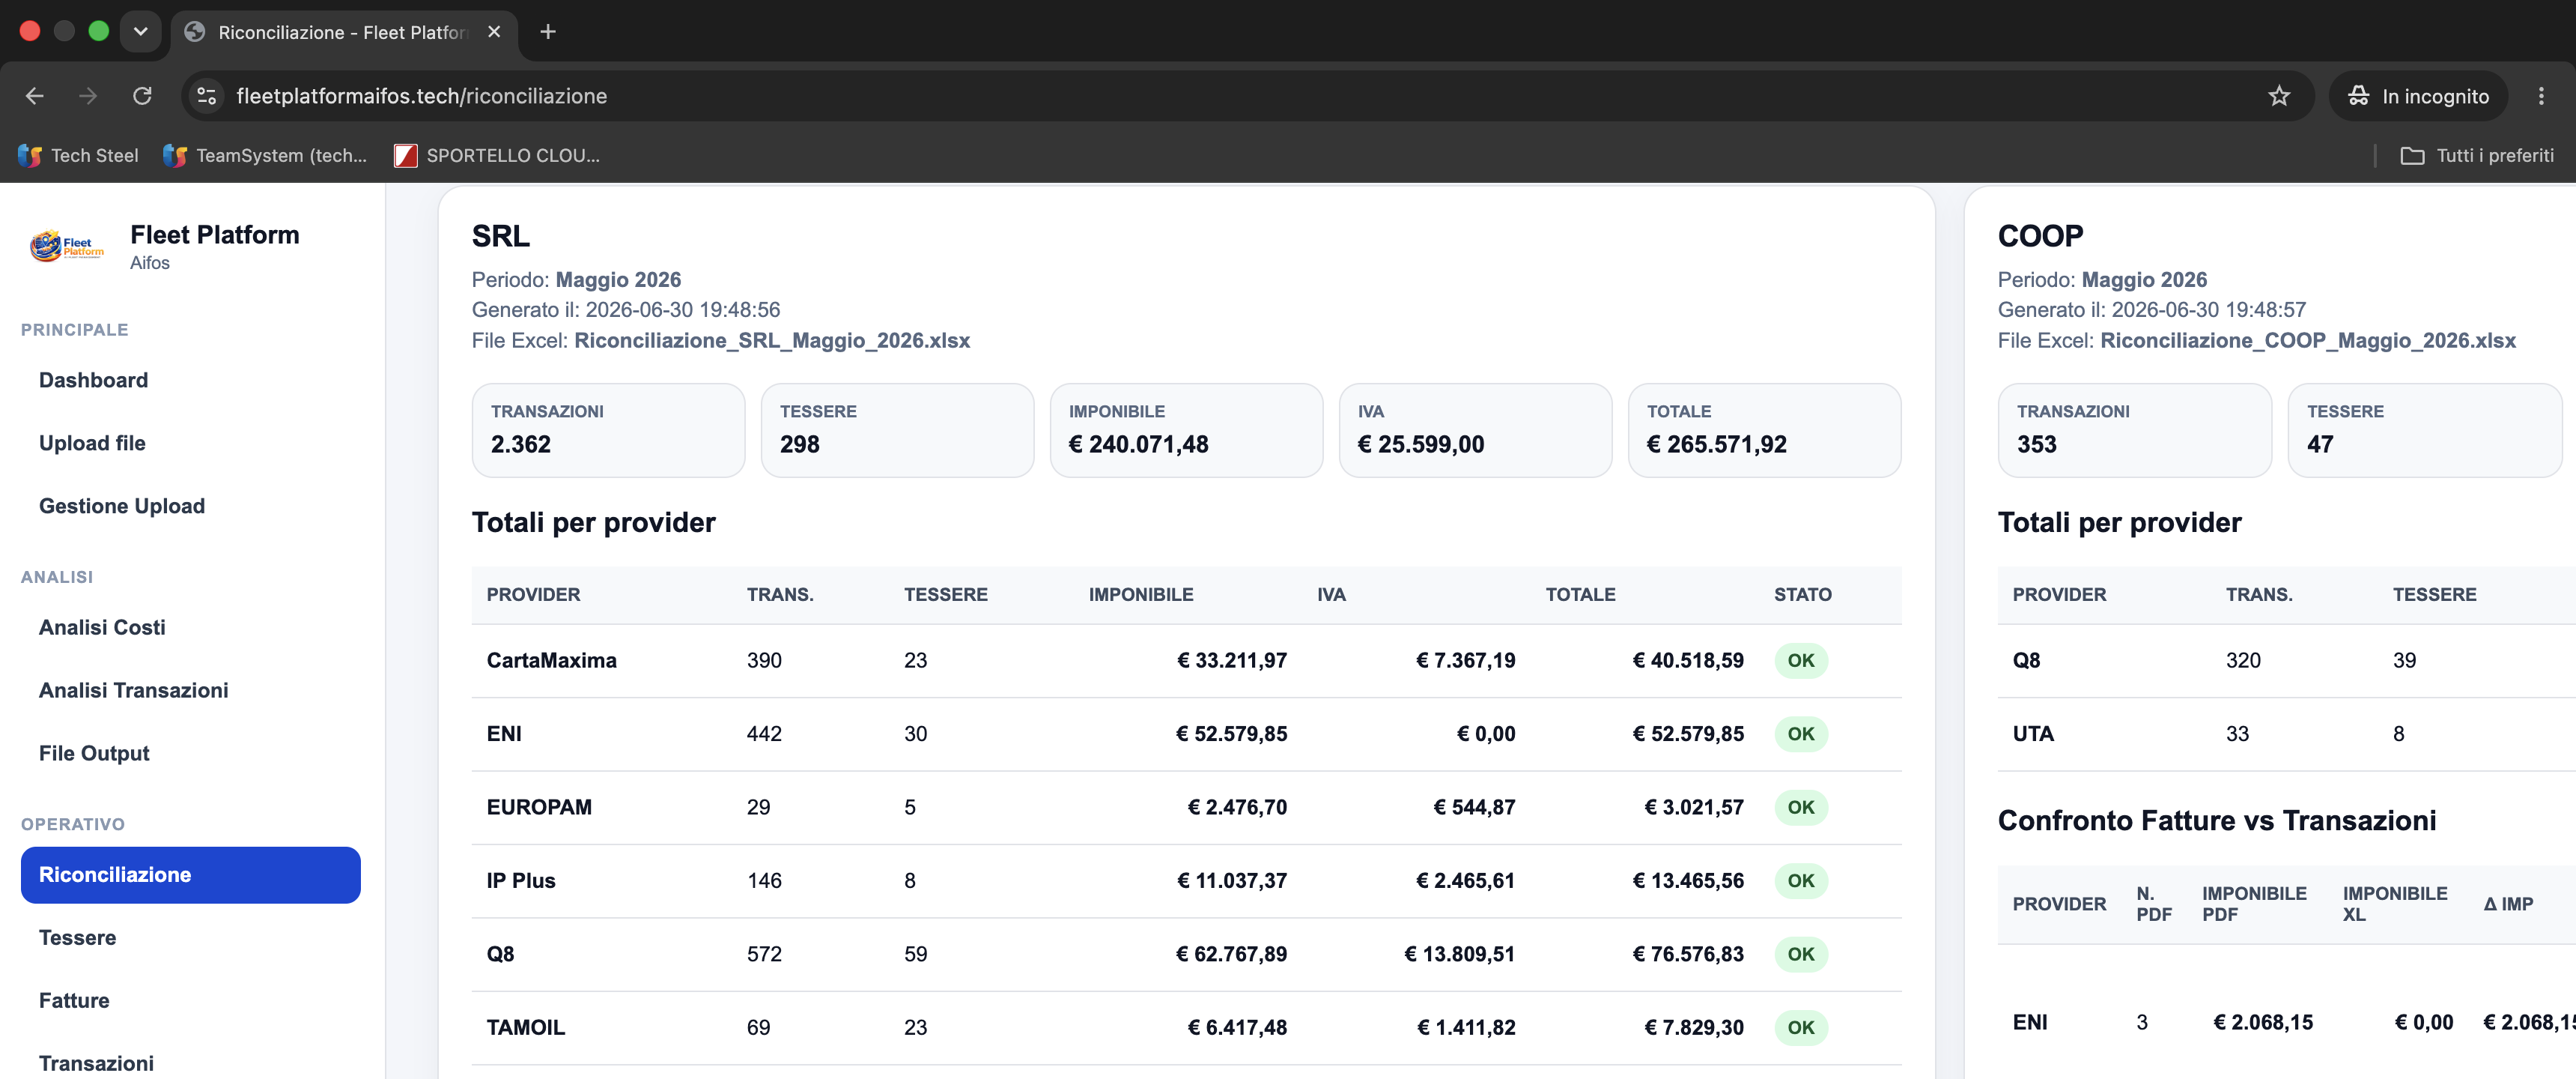The width and height of the screenshot is (2576, 1079).
Task: Click the SRL Totale € 265.571,92 card
Action: 1764,430
